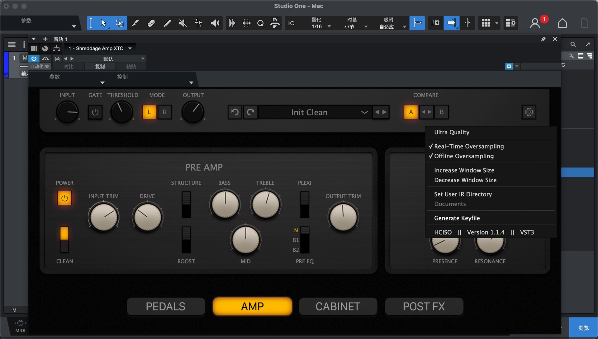Open the 默认 preset dropdown
The width and height of the screenshot is (598, 339).
tap(111, 59)
